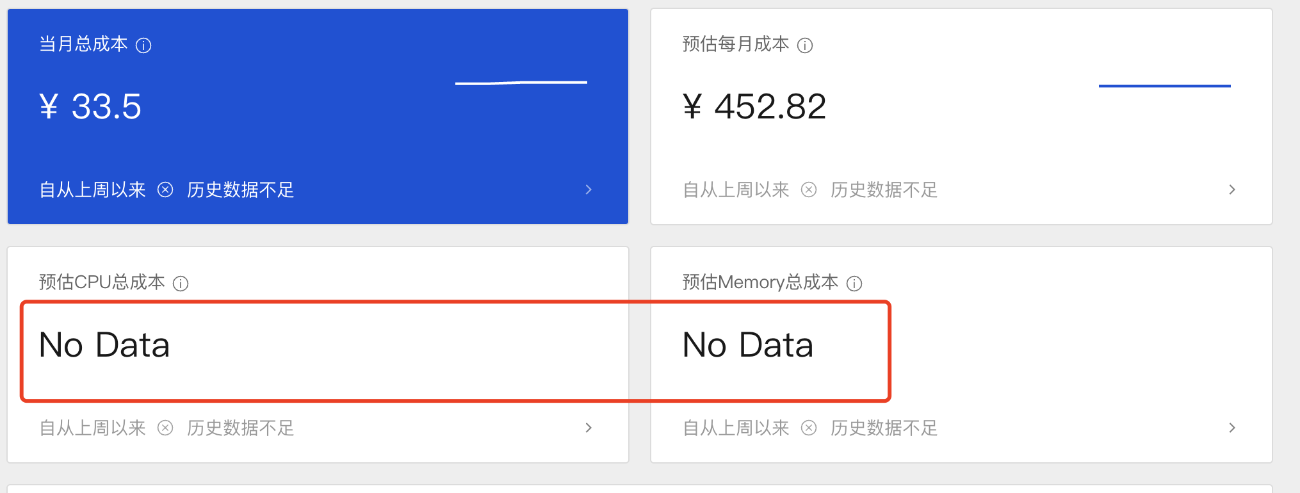This screenshot has width=1300, height=493.
Task: Click the No Data text in CPU card
Action: coord(104,345)
